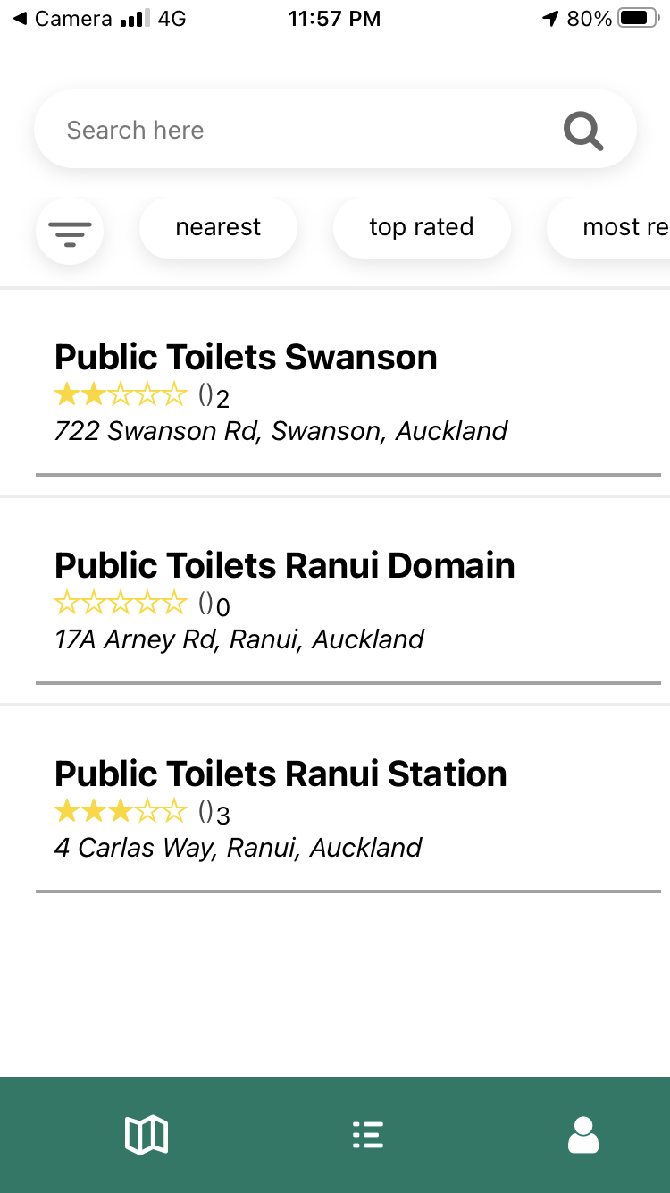Tap the magnifying glass search icon
The width and height of the screenshot is (670, 1193).
(583, 131)
